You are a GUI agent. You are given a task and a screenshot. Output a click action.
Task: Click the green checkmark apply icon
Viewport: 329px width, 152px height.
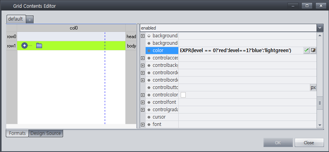point(306,51)
